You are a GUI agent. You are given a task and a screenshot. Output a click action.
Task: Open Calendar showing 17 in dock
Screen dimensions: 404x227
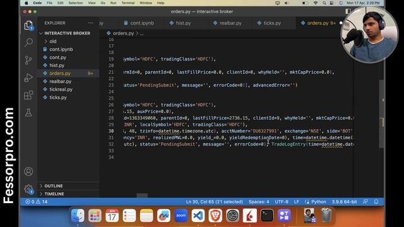[x=112, y=215]
